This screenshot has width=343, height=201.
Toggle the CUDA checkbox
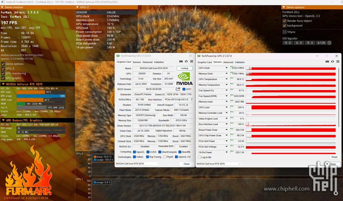coord(148,152)
